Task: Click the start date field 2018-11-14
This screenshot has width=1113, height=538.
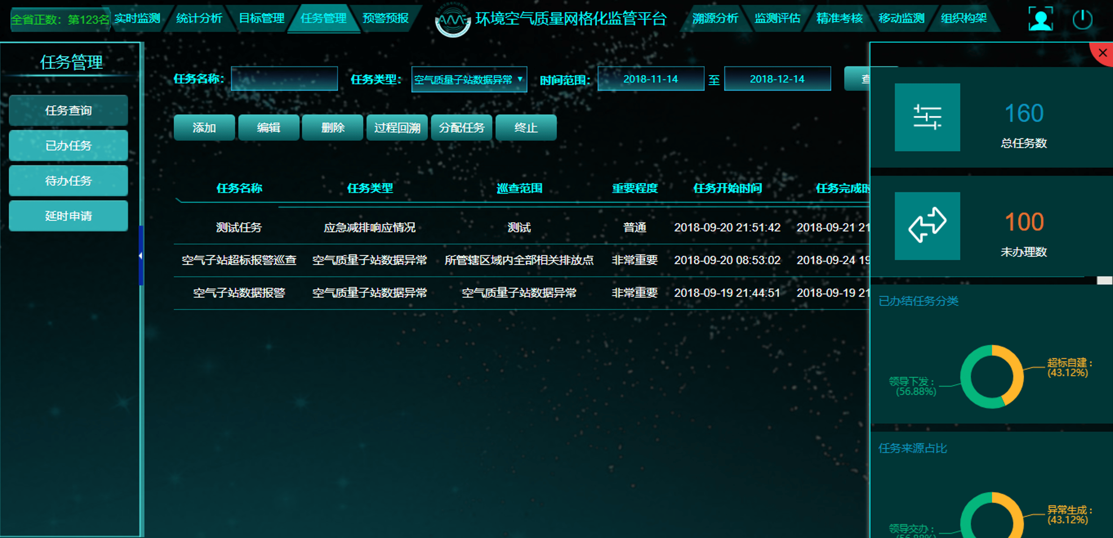Action: (x=650, y=79)
